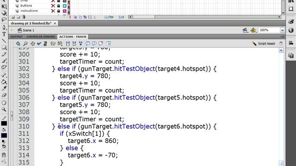Expand the collapsed Actions side pane

coord(12,116)
